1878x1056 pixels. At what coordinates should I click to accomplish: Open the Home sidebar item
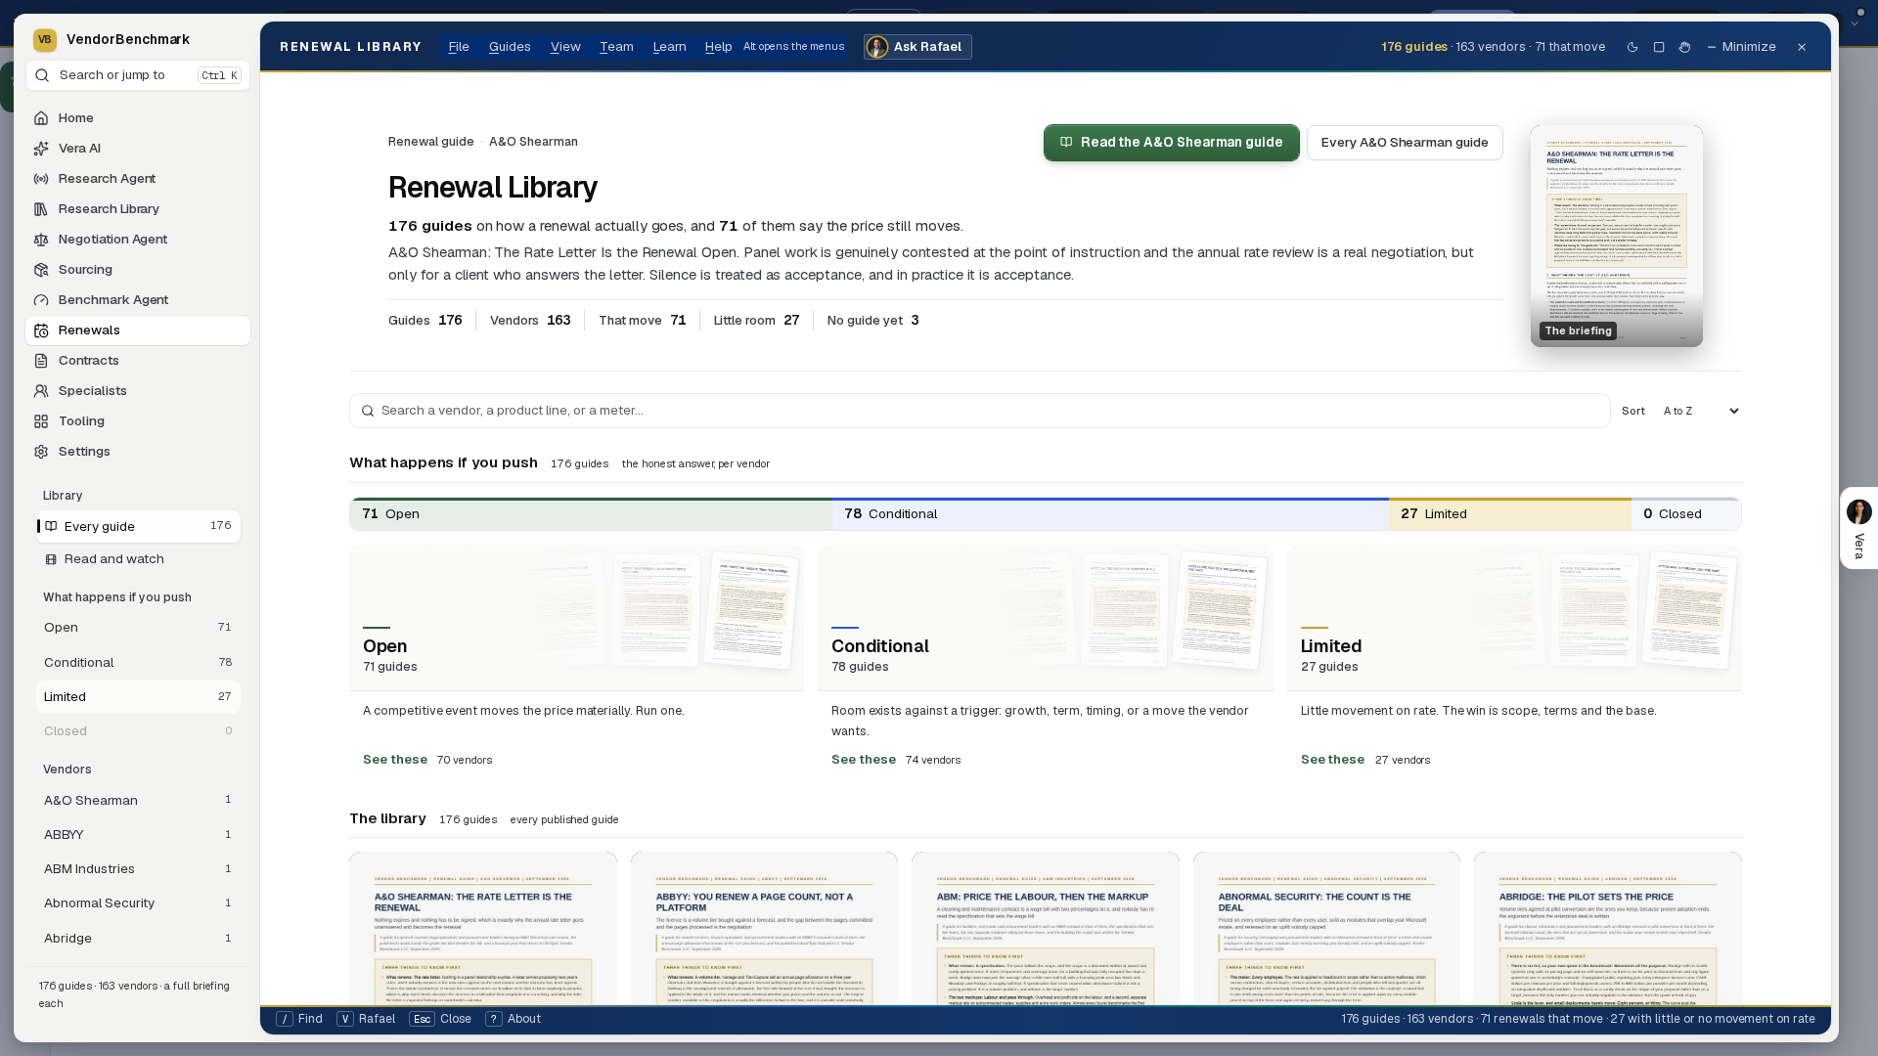tap(138, 118)
